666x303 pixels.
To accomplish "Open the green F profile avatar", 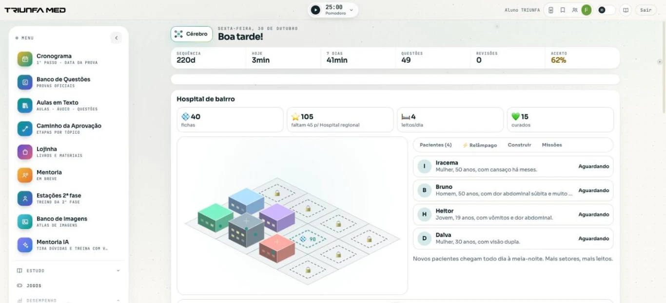I will coord(587,10).
